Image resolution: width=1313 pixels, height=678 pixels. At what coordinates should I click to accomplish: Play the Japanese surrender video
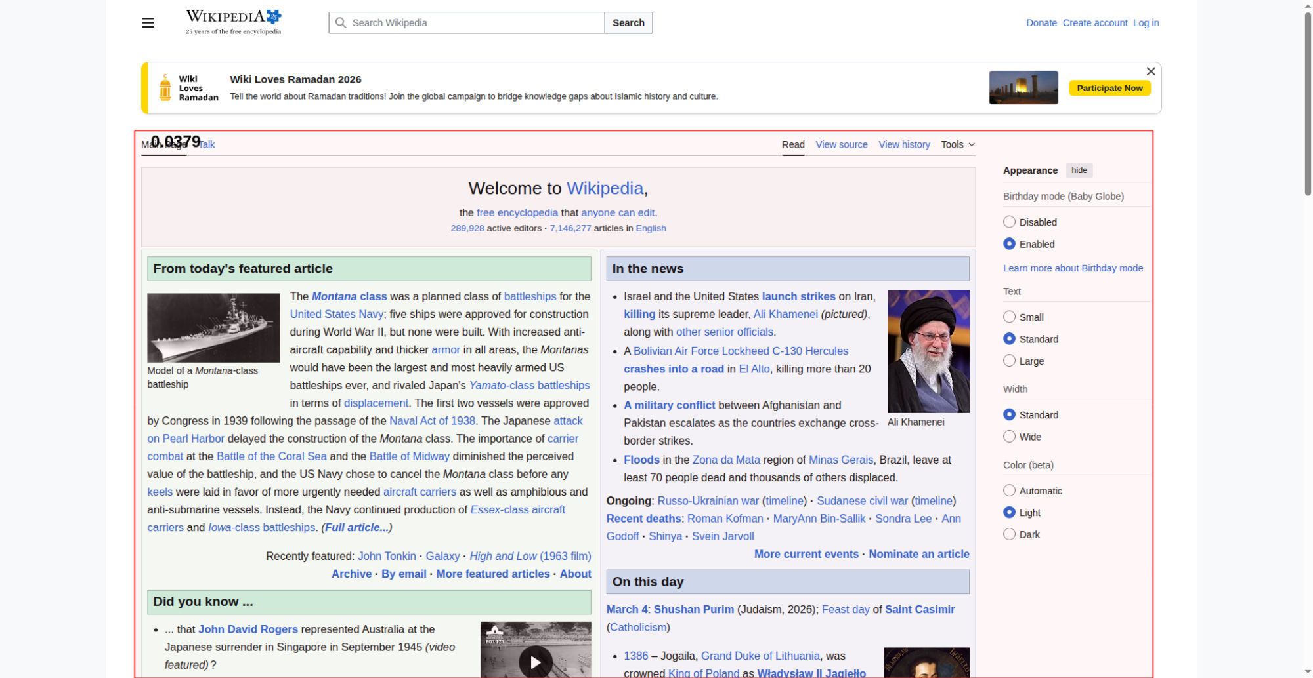tap(535, 662)
